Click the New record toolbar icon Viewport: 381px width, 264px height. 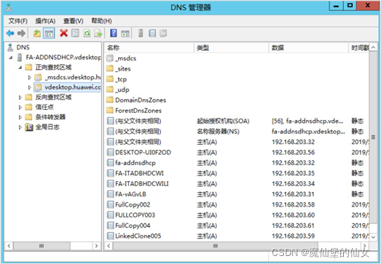[x=152, y=33]
